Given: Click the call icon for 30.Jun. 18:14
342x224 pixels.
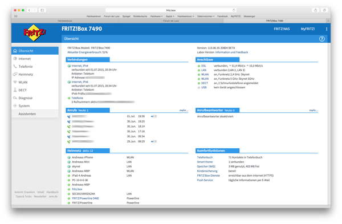Looking at the screenshot, I should click(x=69, y=127).
